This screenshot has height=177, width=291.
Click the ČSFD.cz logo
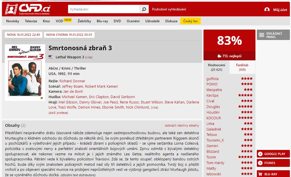tap(28, 9)
